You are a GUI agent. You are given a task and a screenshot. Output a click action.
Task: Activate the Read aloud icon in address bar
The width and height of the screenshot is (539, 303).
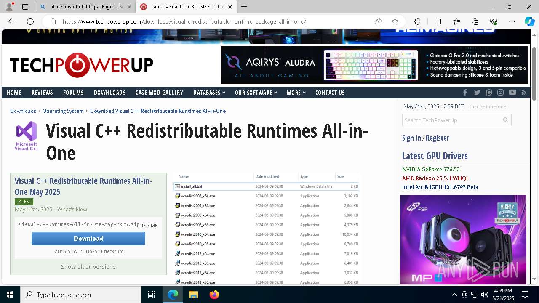378,21
